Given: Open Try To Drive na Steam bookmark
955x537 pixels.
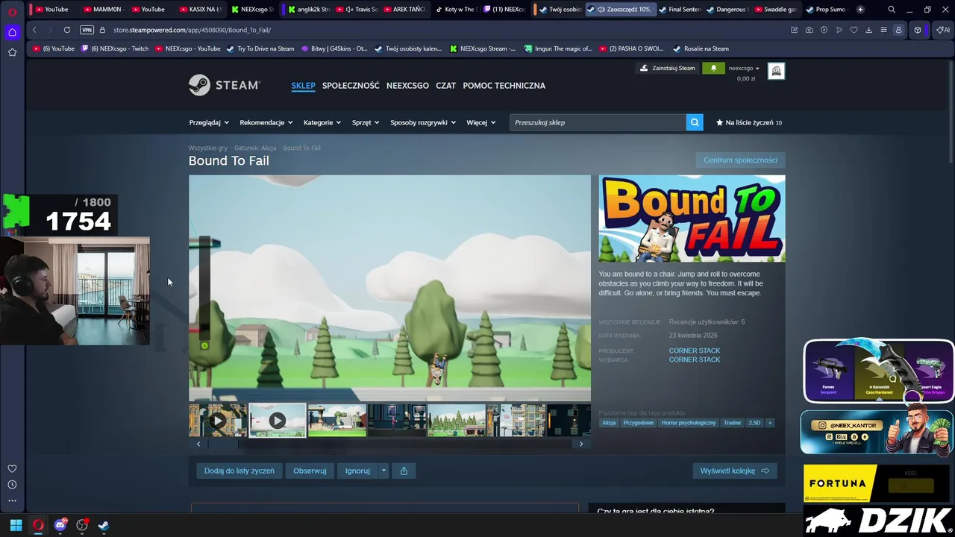Looking at the screenshot, I should [x=260, y=48].
